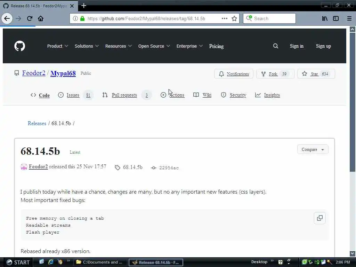Click the 22954ac commit hash
Image resolution: width=356 pixels, height=267 pixels.
pos(169,168)
